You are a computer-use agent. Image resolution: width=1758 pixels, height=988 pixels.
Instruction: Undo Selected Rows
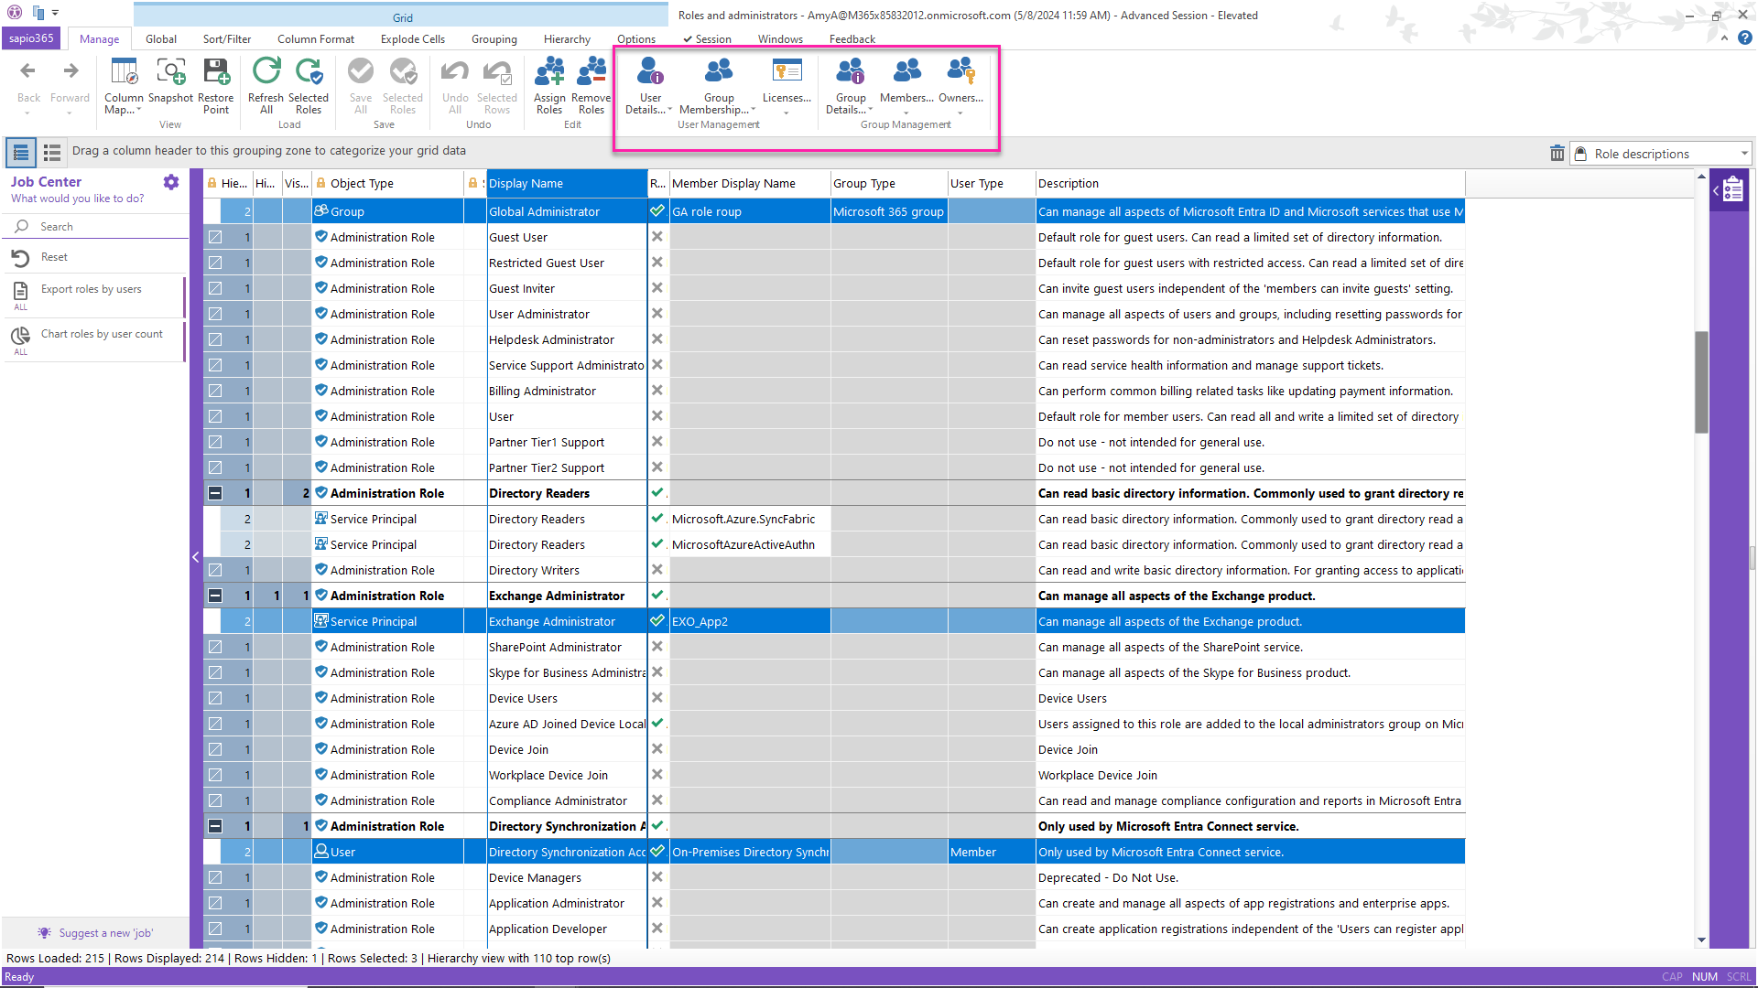(497, 85)
